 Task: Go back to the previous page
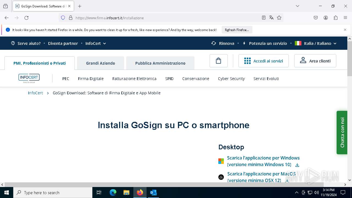tap(7, 18)
